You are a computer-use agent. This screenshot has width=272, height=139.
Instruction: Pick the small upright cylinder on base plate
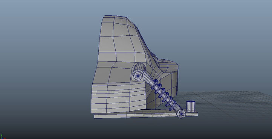click(x=191, y=106)
